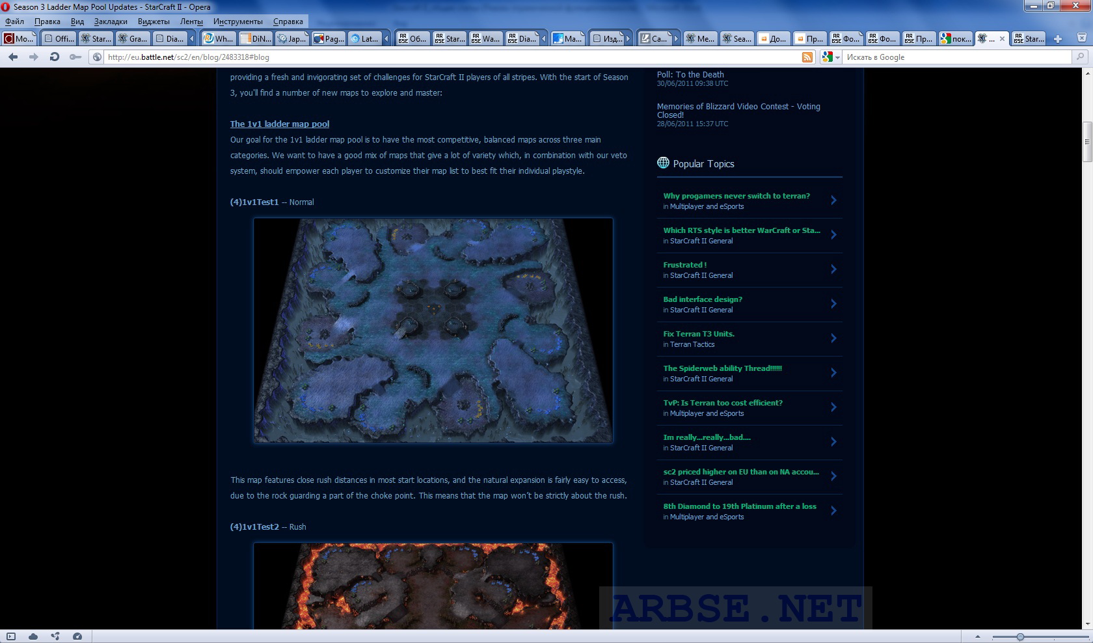Open the Справка menu
1093x643 pixels.
288,21
